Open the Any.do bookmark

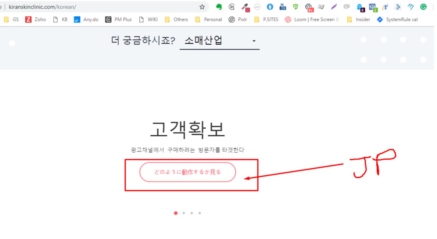[x=86, y=19]
